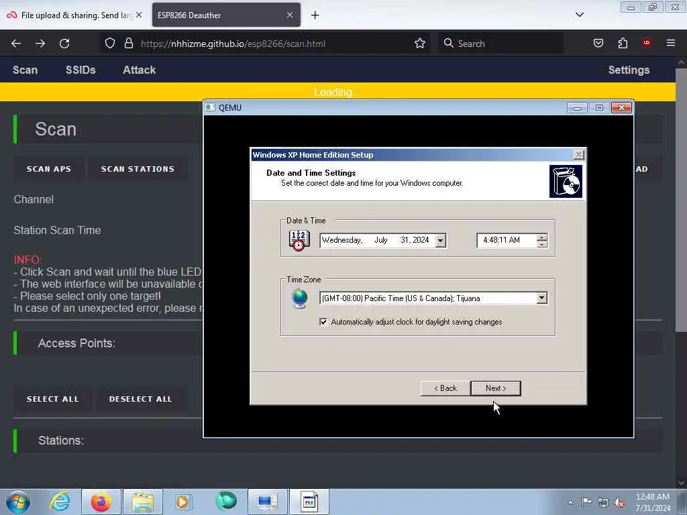
Task: Close the ESP8266 Deauther tab
Action: [290, 15]
